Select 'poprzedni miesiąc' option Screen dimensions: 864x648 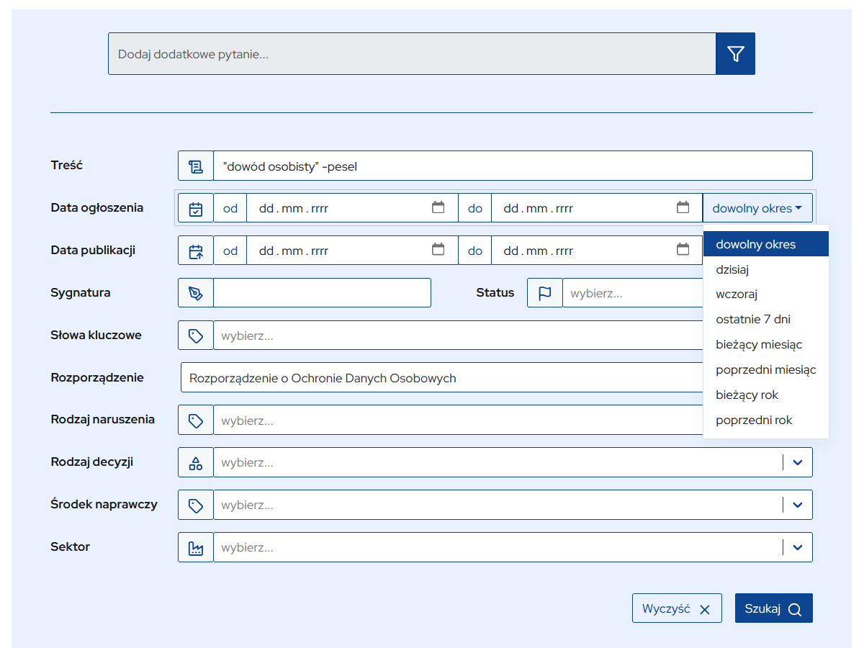766,370
